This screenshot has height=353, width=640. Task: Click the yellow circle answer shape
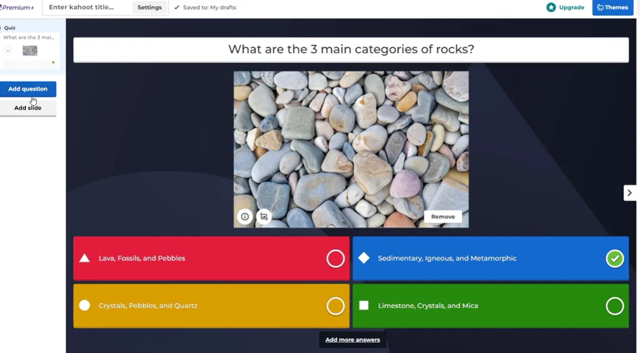pos(85,305)
